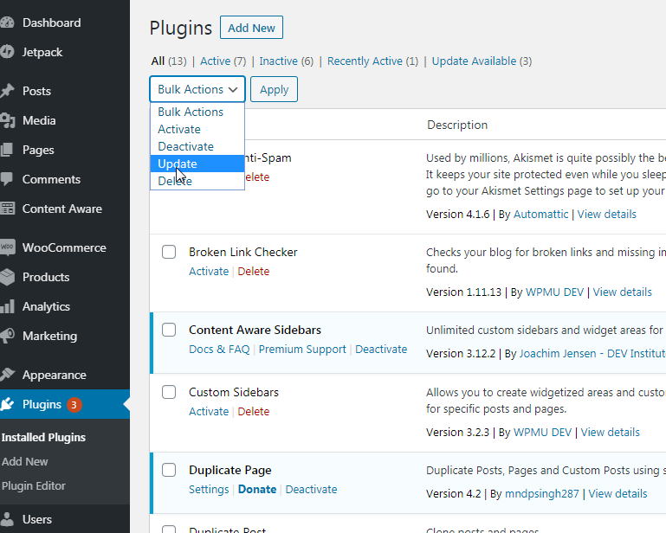Collapse the Bulk Actions dropdown
The height and width of the screenshot is (533, 666).
pos(197,90)
